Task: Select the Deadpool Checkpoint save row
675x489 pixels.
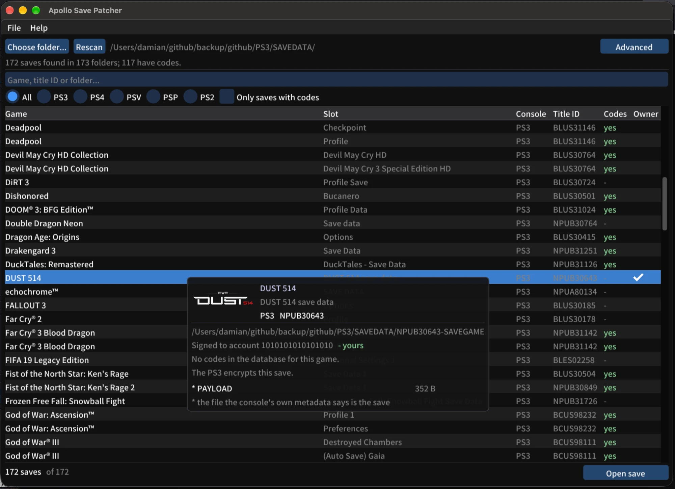Action: click(333, 128)
